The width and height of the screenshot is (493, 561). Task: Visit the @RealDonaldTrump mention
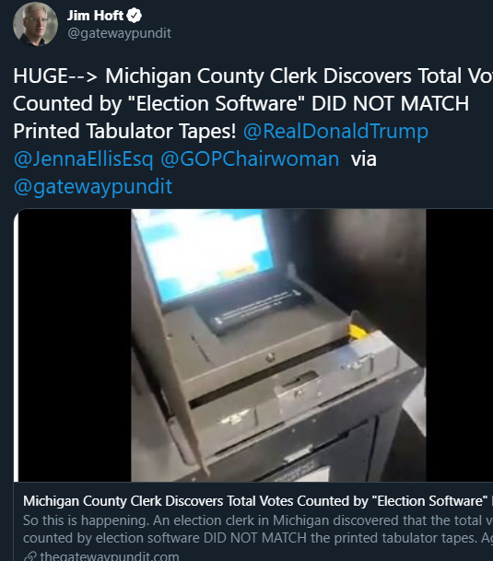click(335, 131)
